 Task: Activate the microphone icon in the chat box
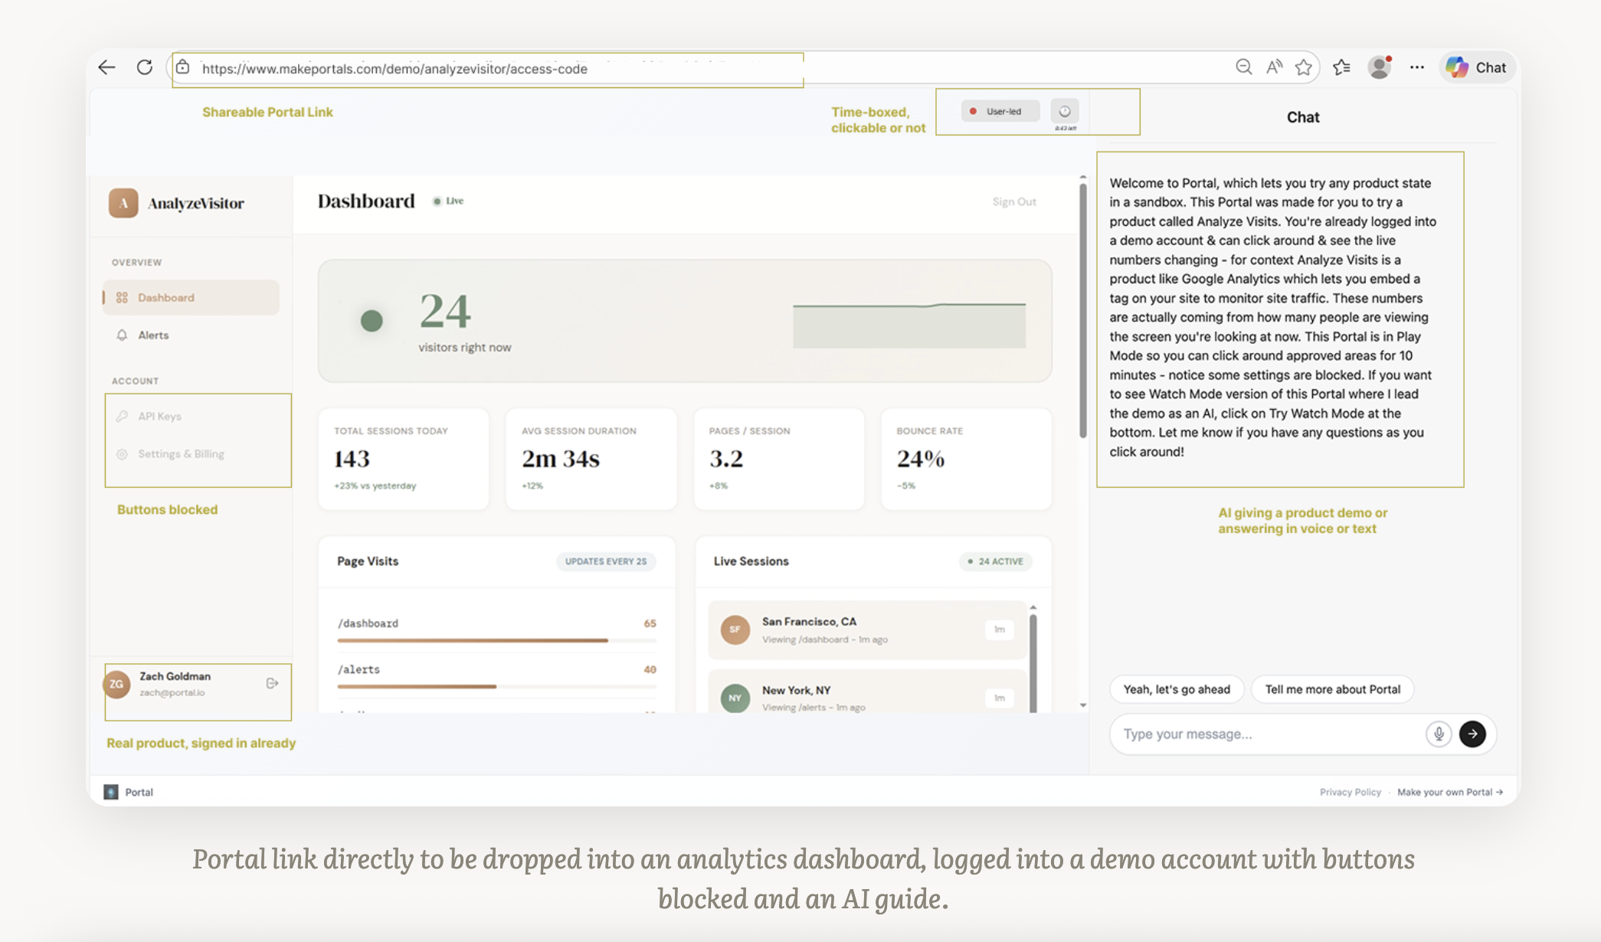pyautogui.click(x=1439, y=734)
